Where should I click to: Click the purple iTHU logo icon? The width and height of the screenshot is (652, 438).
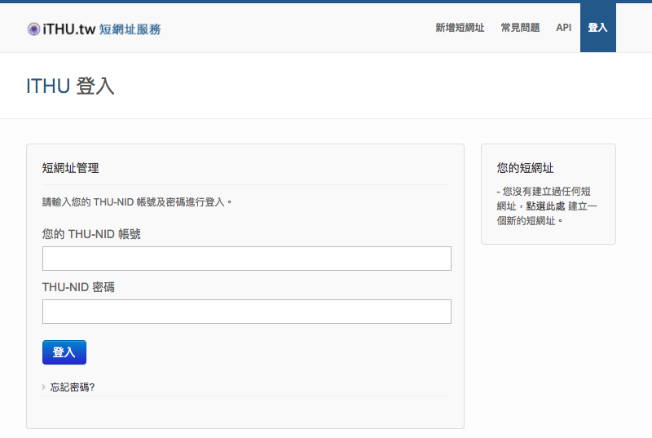33,29
